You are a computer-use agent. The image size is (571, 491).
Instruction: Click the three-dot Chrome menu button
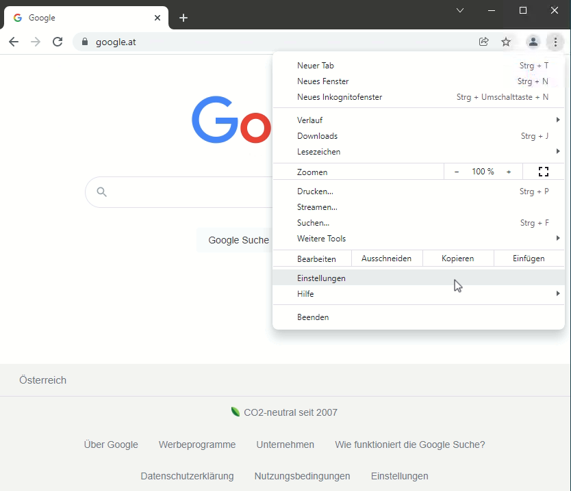pyautogui.click(x=555, y=42)
